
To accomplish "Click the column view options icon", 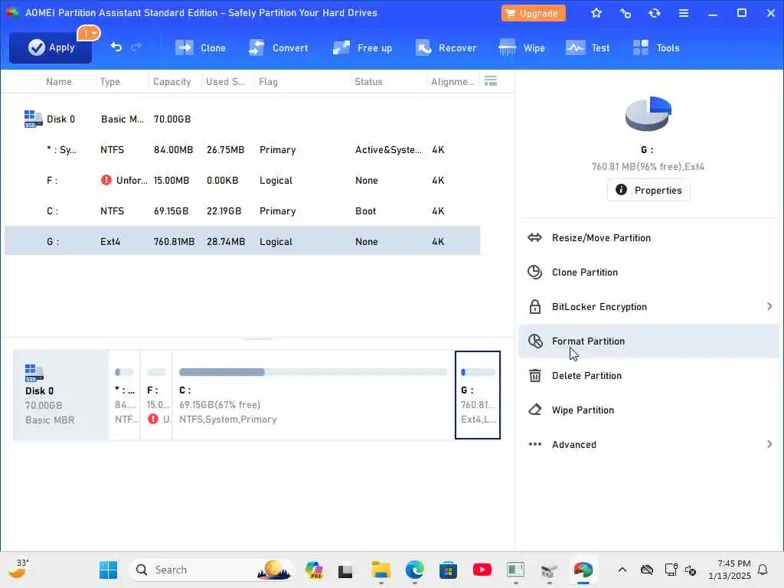I will (x=491, y=81).
